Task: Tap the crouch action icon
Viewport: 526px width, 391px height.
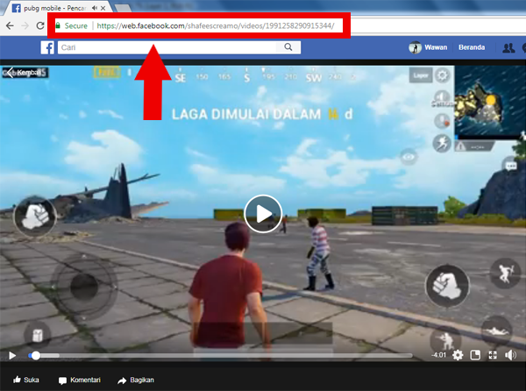Action: pyautogui.click(x=445, y=339)
